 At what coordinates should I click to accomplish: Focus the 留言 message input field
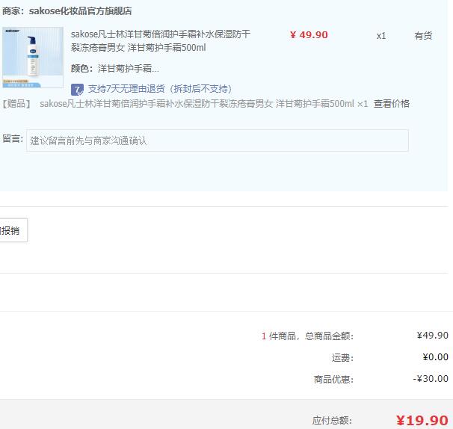(x=218, y=141)
